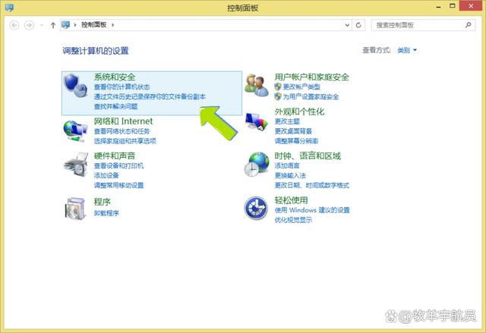Click the search magnifier icon

point(468,25)
